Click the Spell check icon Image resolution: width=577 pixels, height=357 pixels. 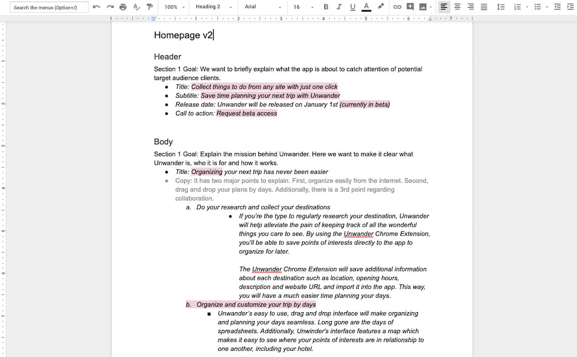[137, 7]
